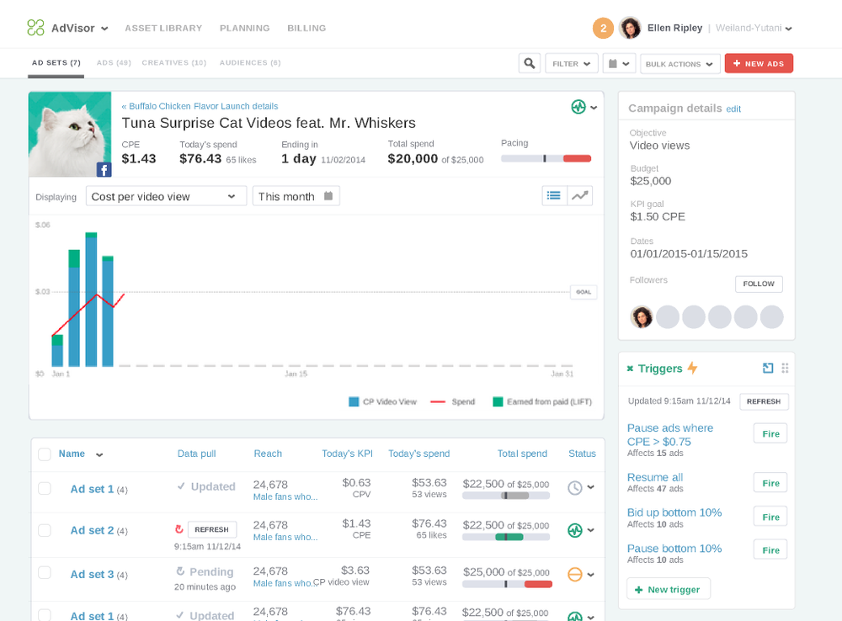The image size is (842, 621).
Task: Open the FILTER dropdown
Action: [572, 63]
